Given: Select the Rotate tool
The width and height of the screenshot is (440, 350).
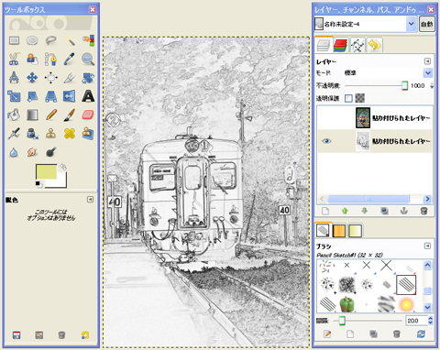Looking at the screenshot, I should pyautogui.click(x=88, y=78).
